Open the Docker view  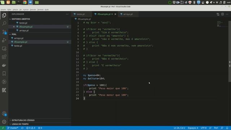coord(4,65)
